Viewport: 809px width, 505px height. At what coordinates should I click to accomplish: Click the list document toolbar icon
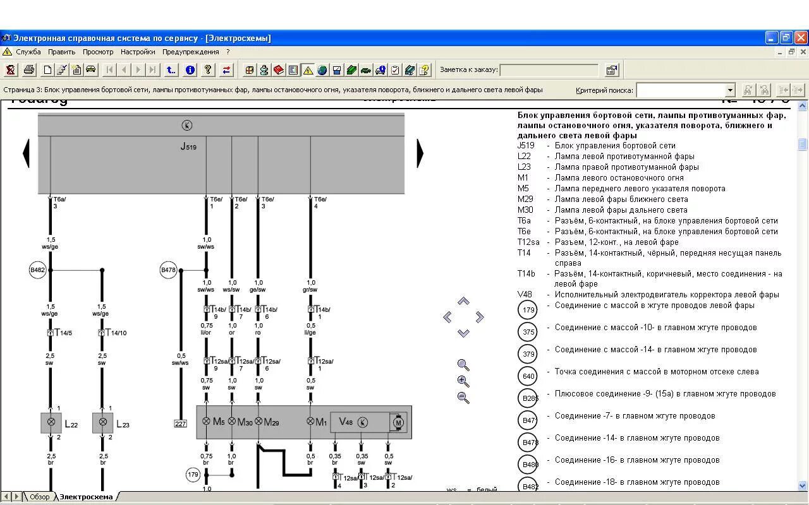293,70
